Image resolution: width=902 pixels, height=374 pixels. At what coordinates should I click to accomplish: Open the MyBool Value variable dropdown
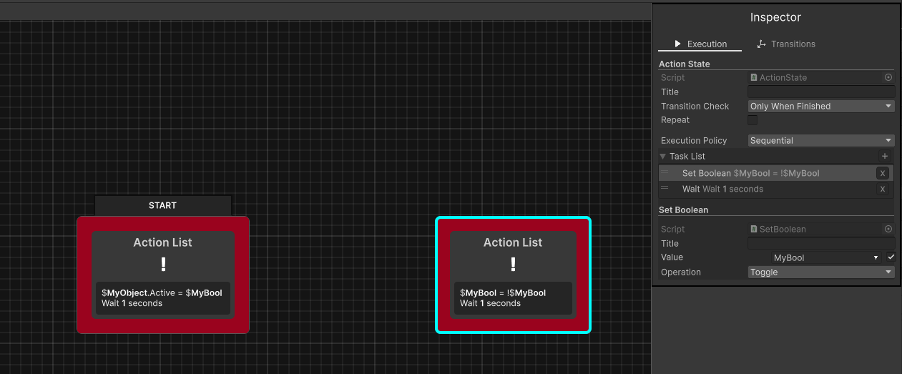(826, 257)
